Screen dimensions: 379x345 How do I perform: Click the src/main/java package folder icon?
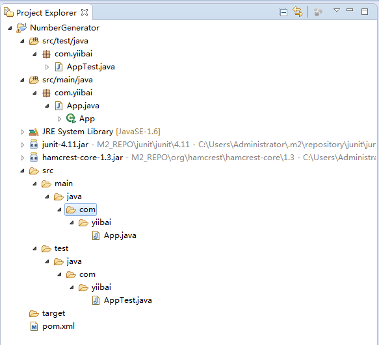click(34, 80)
